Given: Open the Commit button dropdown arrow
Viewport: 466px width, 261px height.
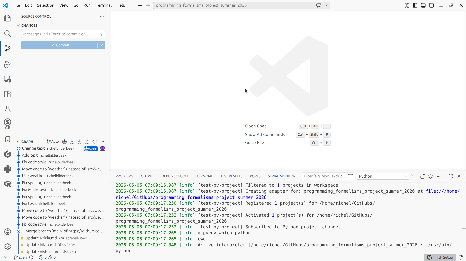Looking at the screenshot, I should click(101, 45).
